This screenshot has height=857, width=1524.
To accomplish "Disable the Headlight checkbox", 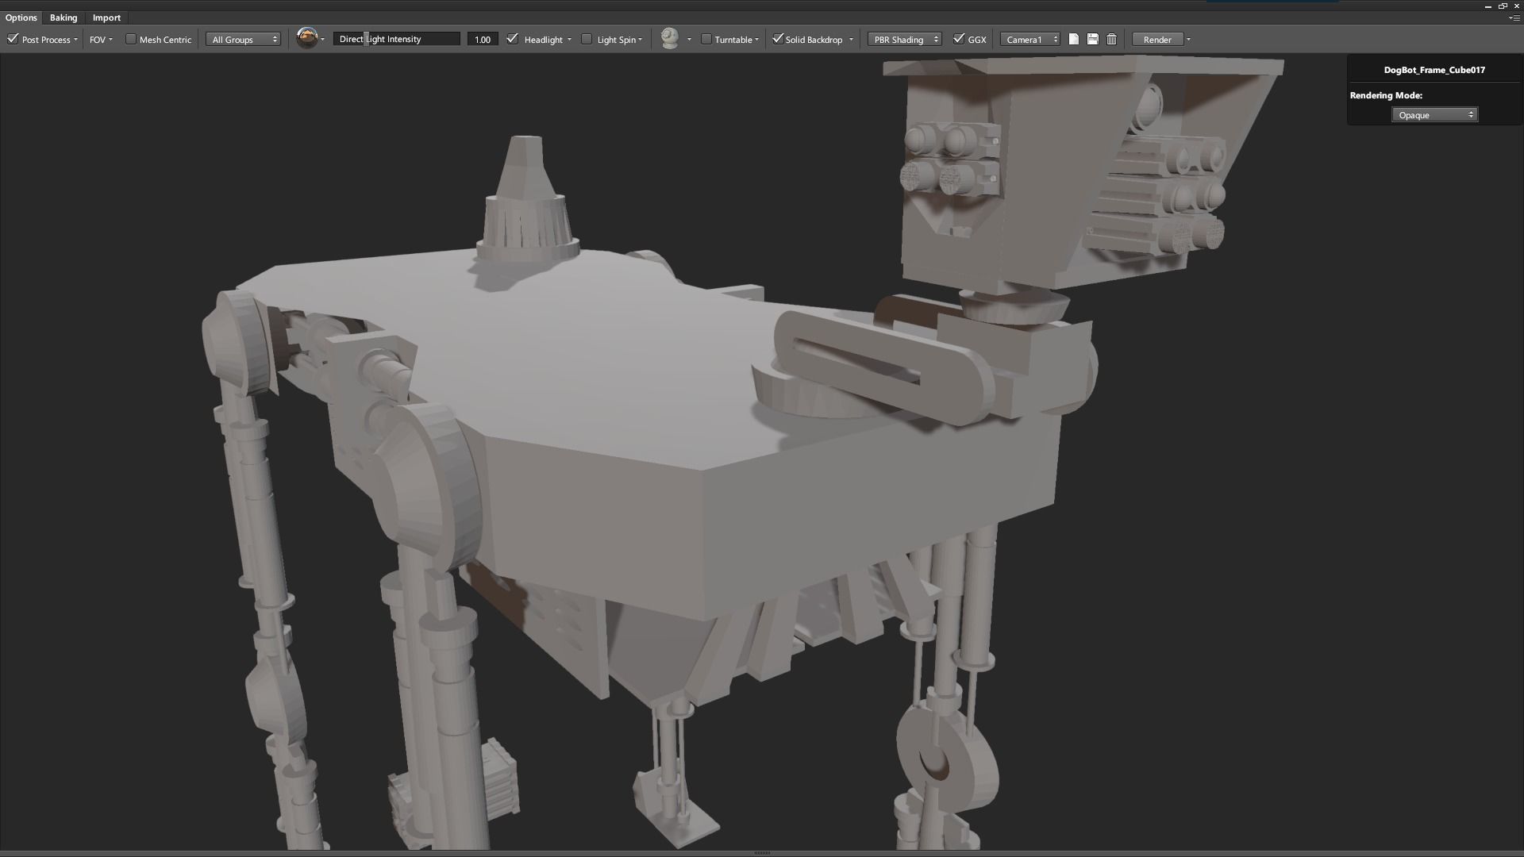I will [x=513, y=39].
